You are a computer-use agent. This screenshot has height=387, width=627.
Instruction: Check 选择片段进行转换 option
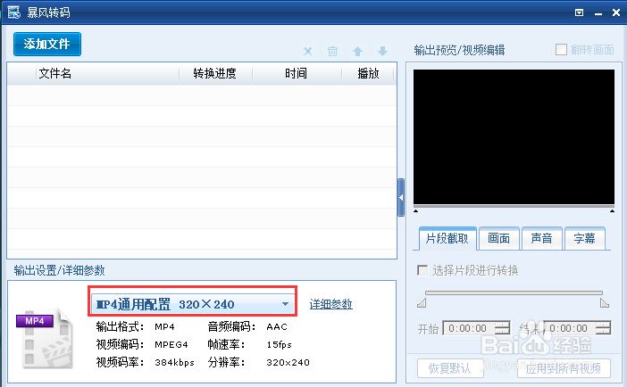pyautogui.click(x=422, y=270)
